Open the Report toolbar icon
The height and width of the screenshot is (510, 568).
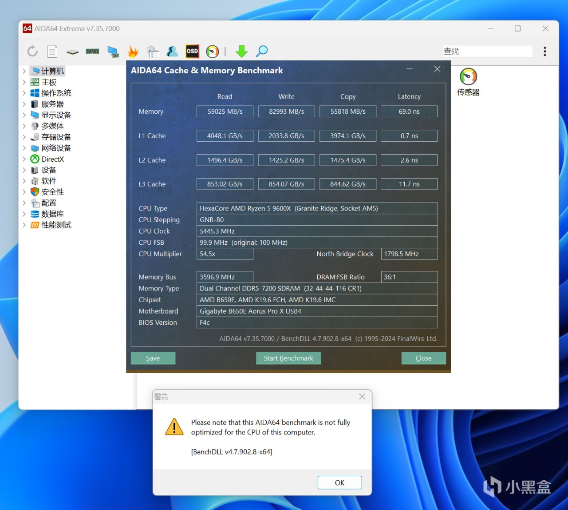[52, 52]
